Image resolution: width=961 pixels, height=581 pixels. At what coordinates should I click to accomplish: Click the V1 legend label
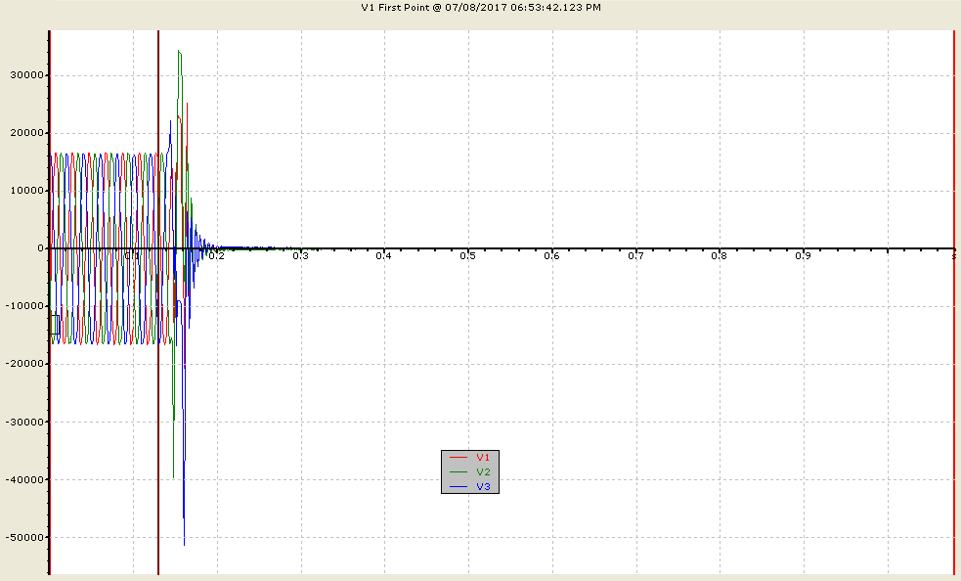tap(483, 458)
